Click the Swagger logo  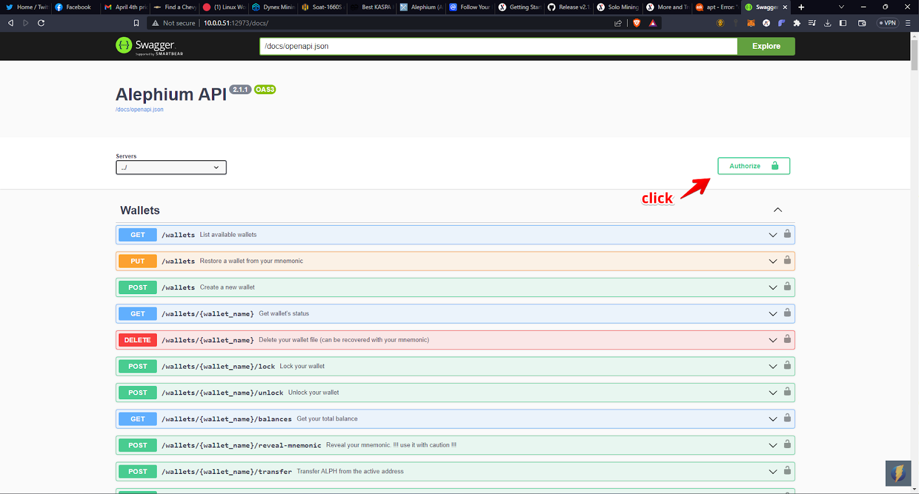point(149,46)
